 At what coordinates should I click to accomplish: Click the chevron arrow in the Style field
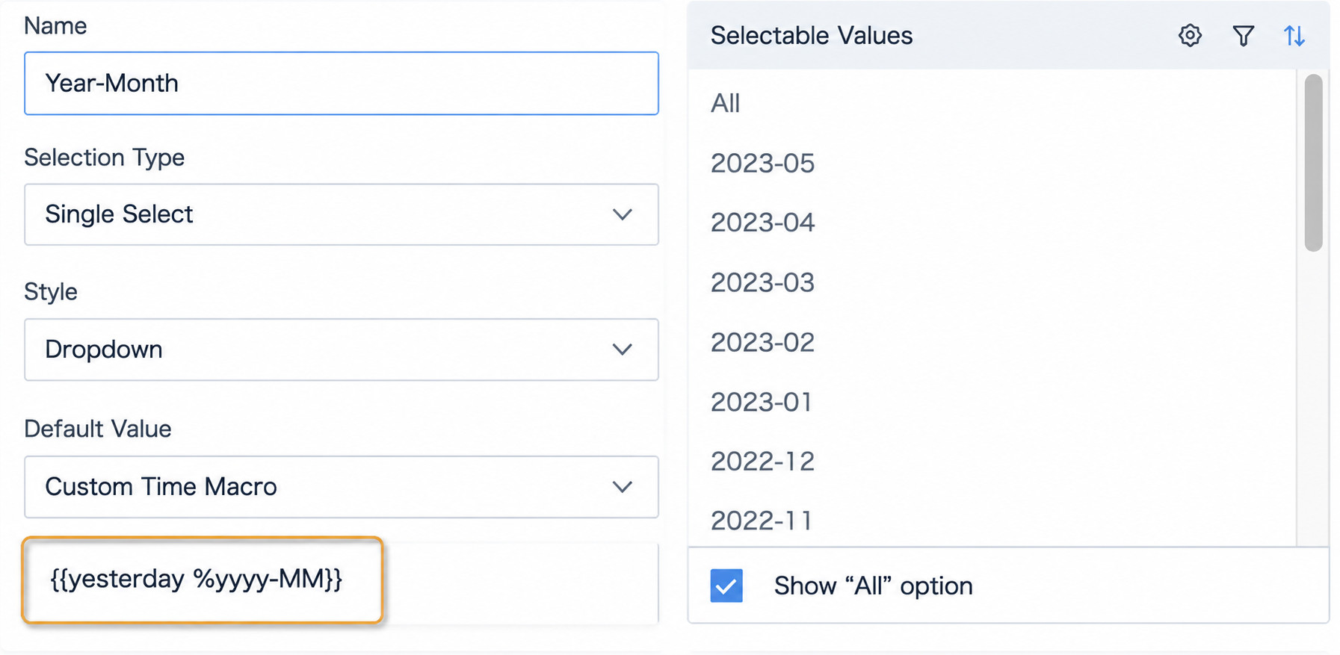coord(622,350)
